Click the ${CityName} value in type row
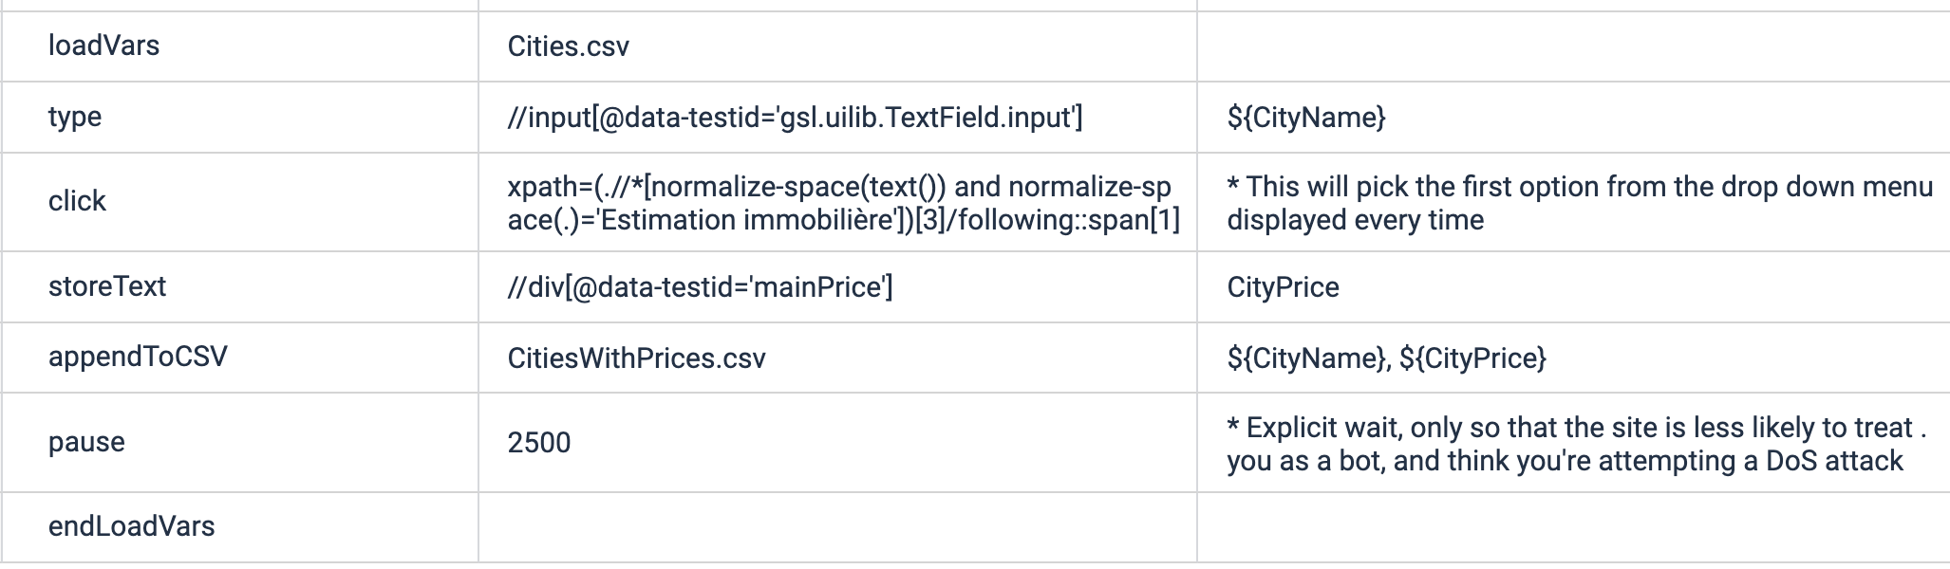Image resolution: width=1950 pixels, height=569 pixels. coord(1305,118)
